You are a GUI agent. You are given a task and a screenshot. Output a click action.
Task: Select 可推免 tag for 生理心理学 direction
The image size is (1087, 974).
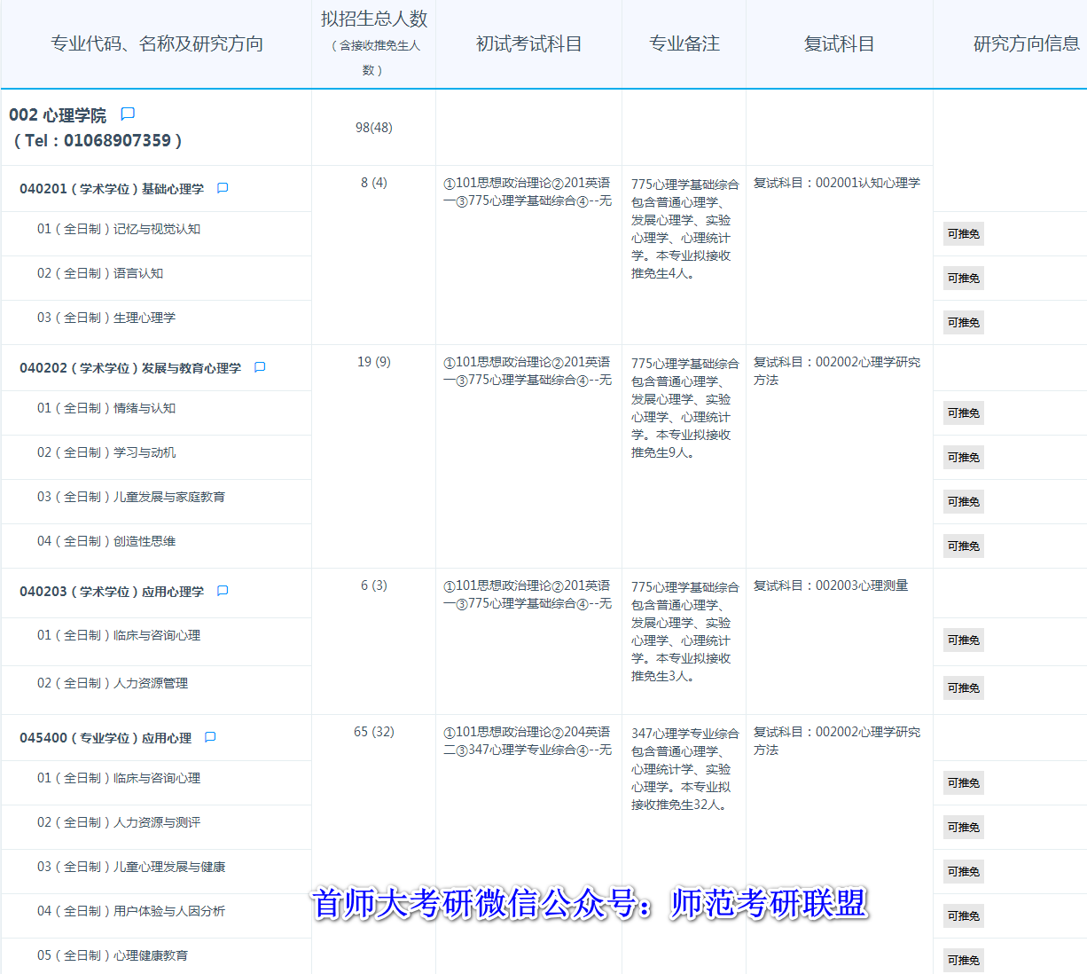click(963, 323)
